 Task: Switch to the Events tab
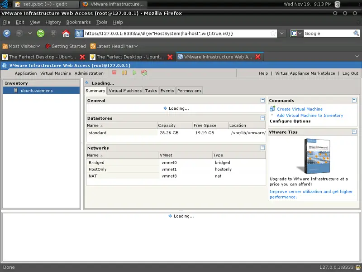tap(167, 91)
